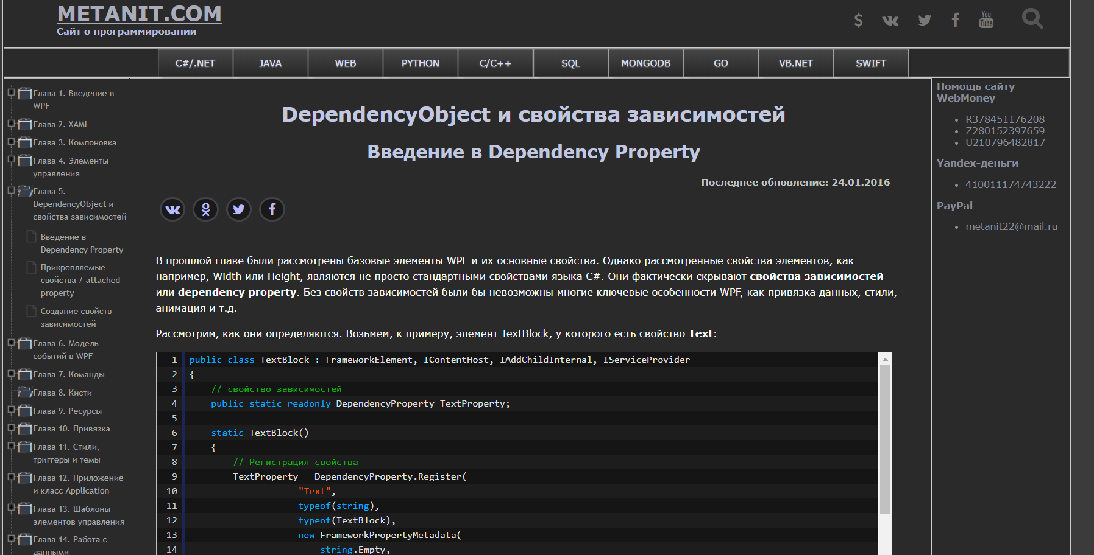This screenshot has height=555, width=1094.
Task: Click the dollar sign donate icon
Action: 858,20
